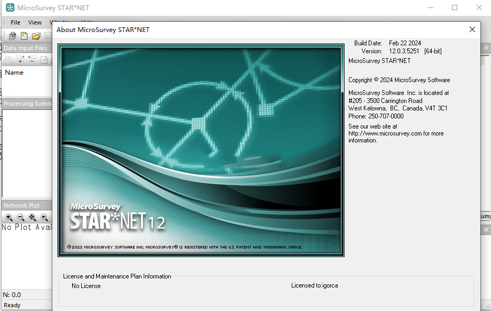
Task: Click the Open Project folder icon
Action: 36,36
